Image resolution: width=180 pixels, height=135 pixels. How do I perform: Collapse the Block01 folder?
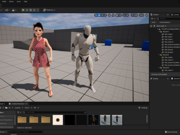(159, 31)
